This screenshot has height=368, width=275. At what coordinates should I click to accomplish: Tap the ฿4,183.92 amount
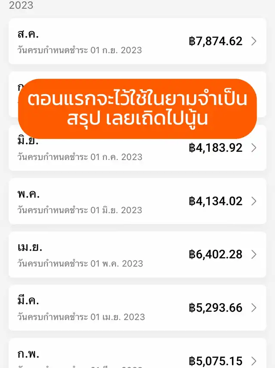point(215,148)
